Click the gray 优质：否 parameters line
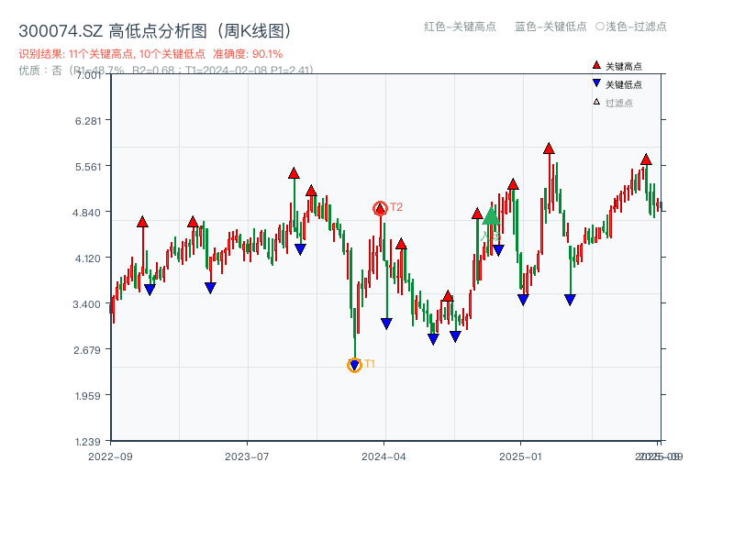Screen dimensions: 734x550 click(x=166, y=71)
